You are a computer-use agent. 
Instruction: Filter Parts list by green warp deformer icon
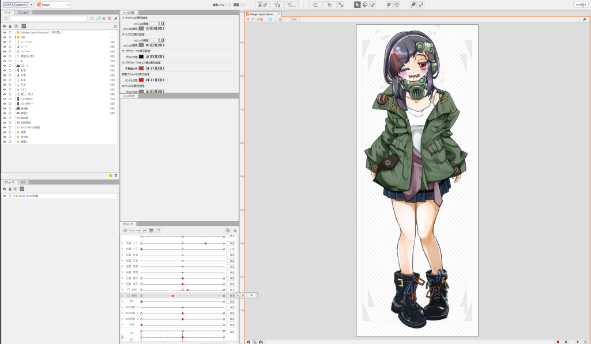[x=104, y=18]
